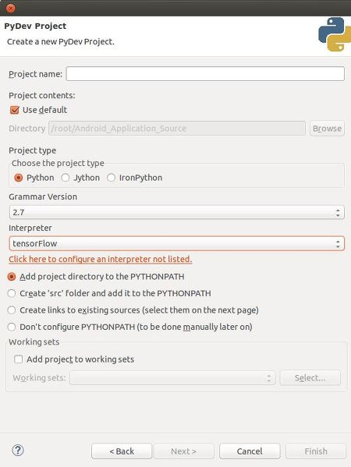This screenshot has height=467, width=351.
Task: Open the Interpreter dropdown showing tensorFlow
Action: coord(177,243)
